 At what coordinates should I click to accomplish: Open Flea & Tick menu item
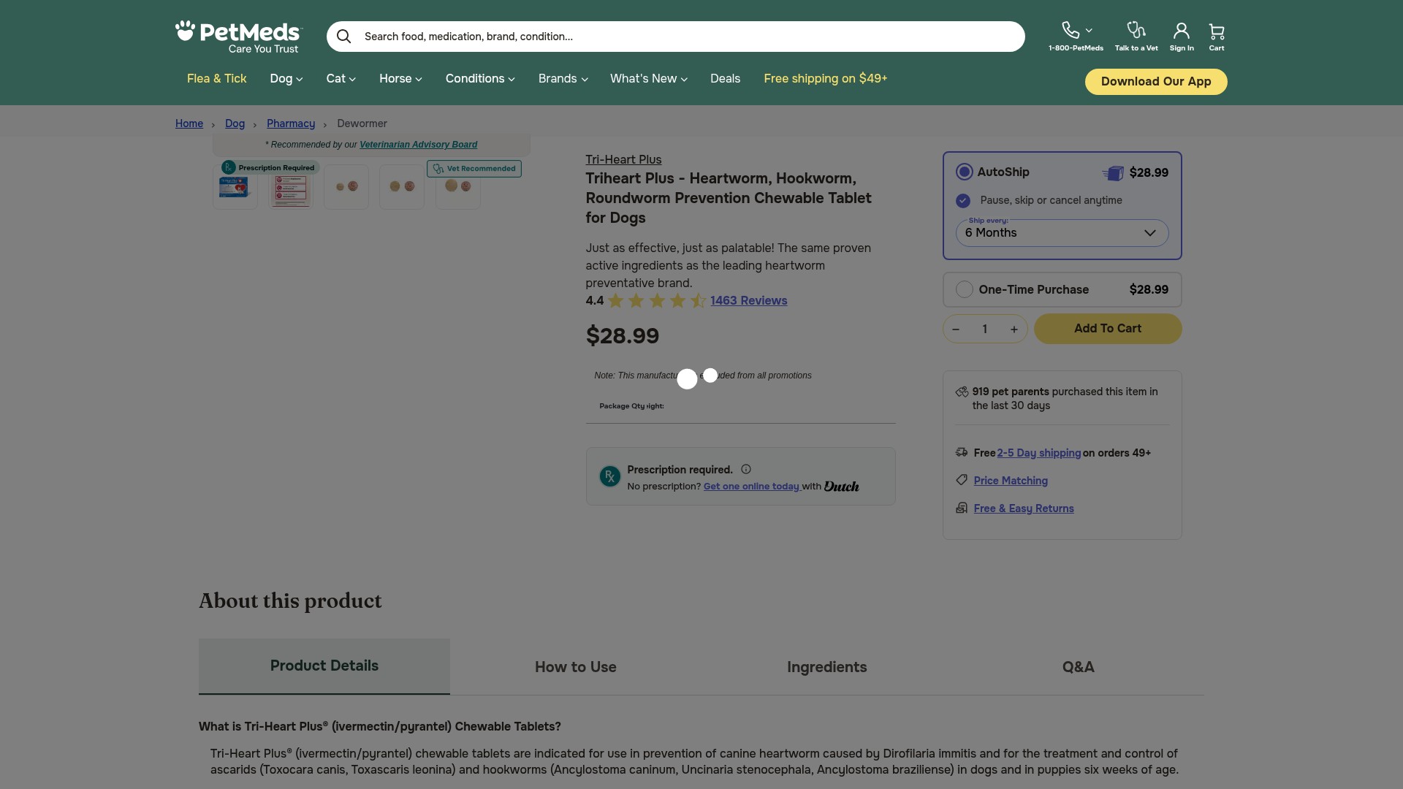point(217,79)
